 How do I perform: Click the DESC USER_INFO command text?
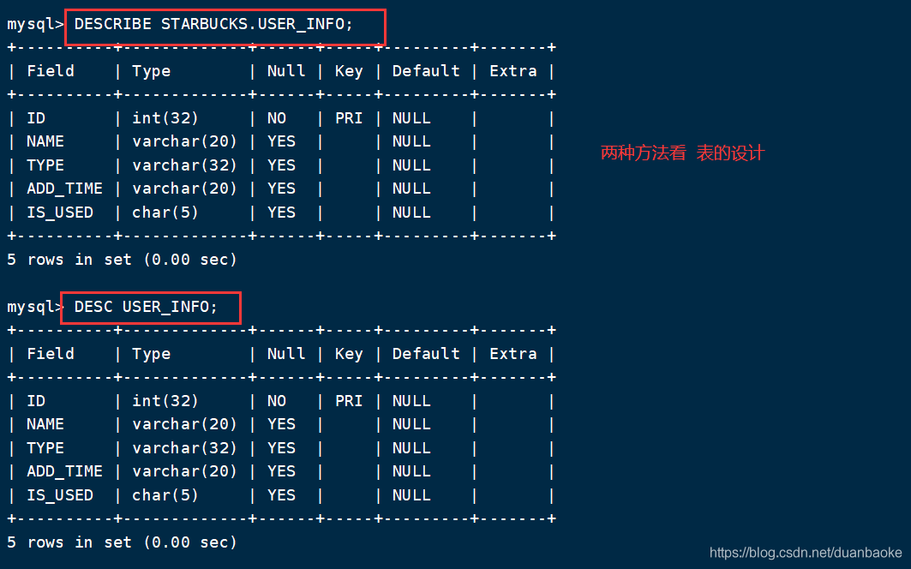(x=146, y=307)
